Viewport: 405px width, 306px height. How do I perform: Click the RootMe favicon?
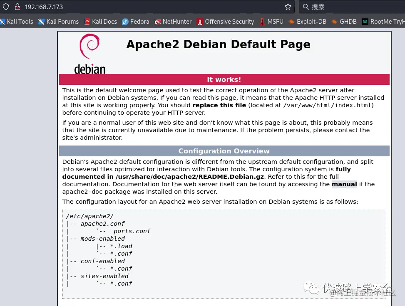click(x=365, y=22)
